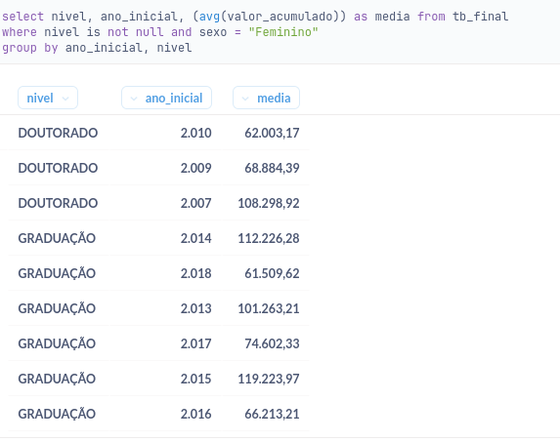Click the 101.263,21 media value
The width and height of the screenshot is (560, 442).
(x=269, y=308)
